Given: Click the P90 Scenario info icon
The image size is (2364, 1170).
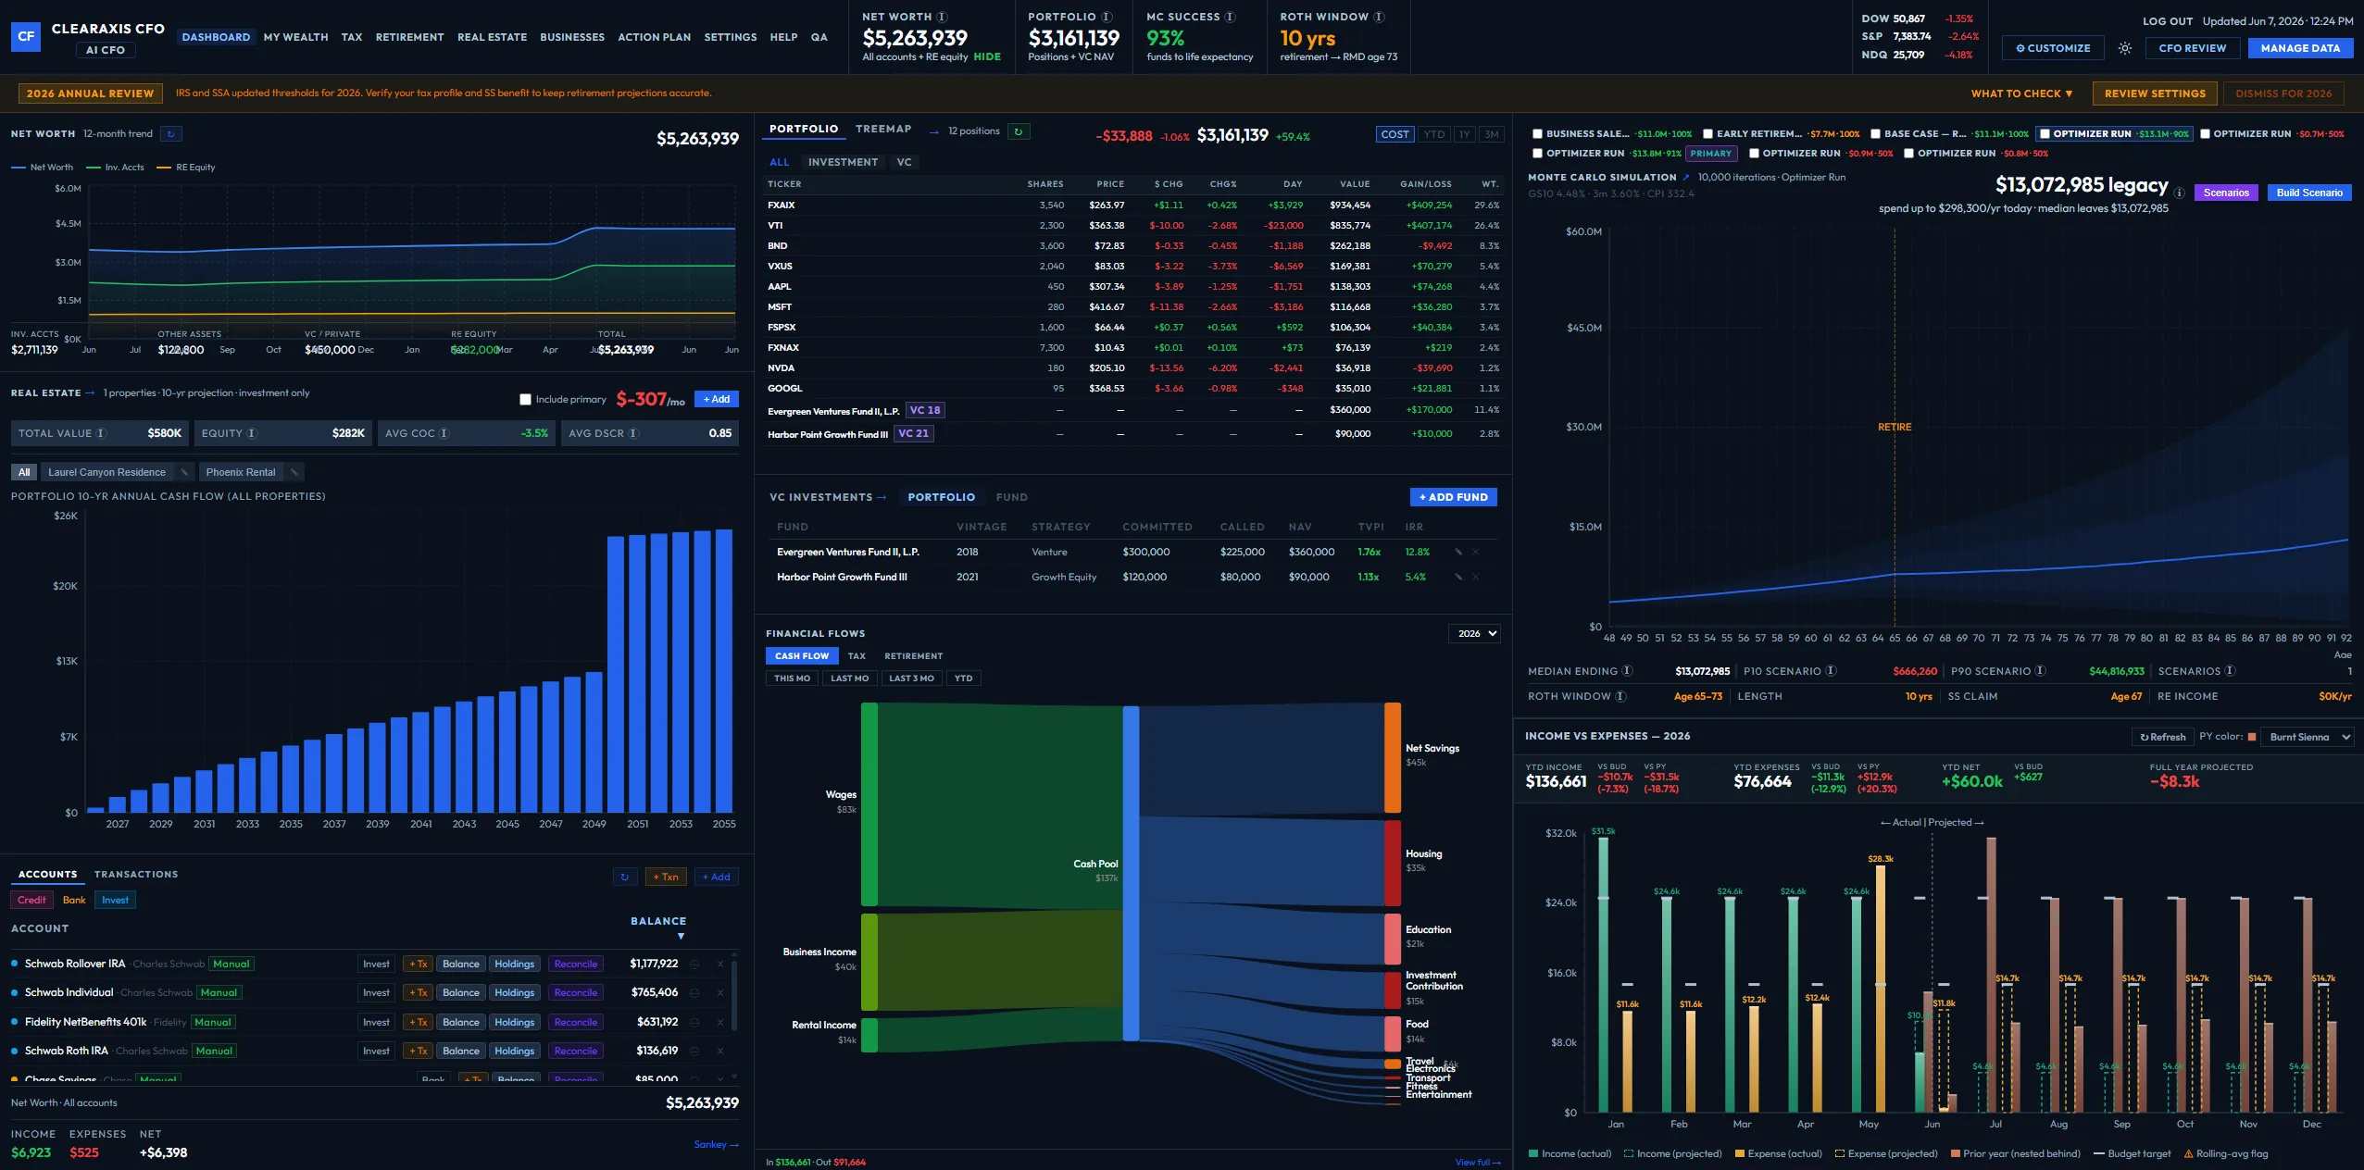Looking at the screenshot, I should pos(2041,671).
